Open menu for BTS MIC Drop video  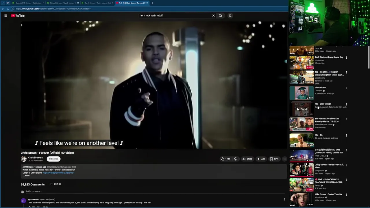click(x=346, y=150)
